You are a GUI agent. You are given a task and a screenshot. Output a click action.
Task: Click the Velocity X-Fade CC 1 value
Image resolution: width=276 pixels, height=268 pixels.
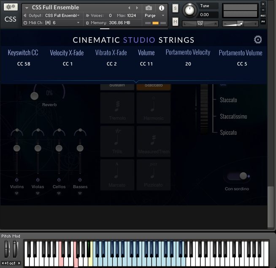(x=68, y=64)
